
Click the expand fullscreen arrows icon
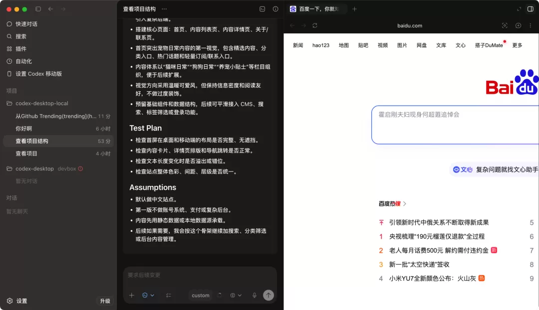519,9
